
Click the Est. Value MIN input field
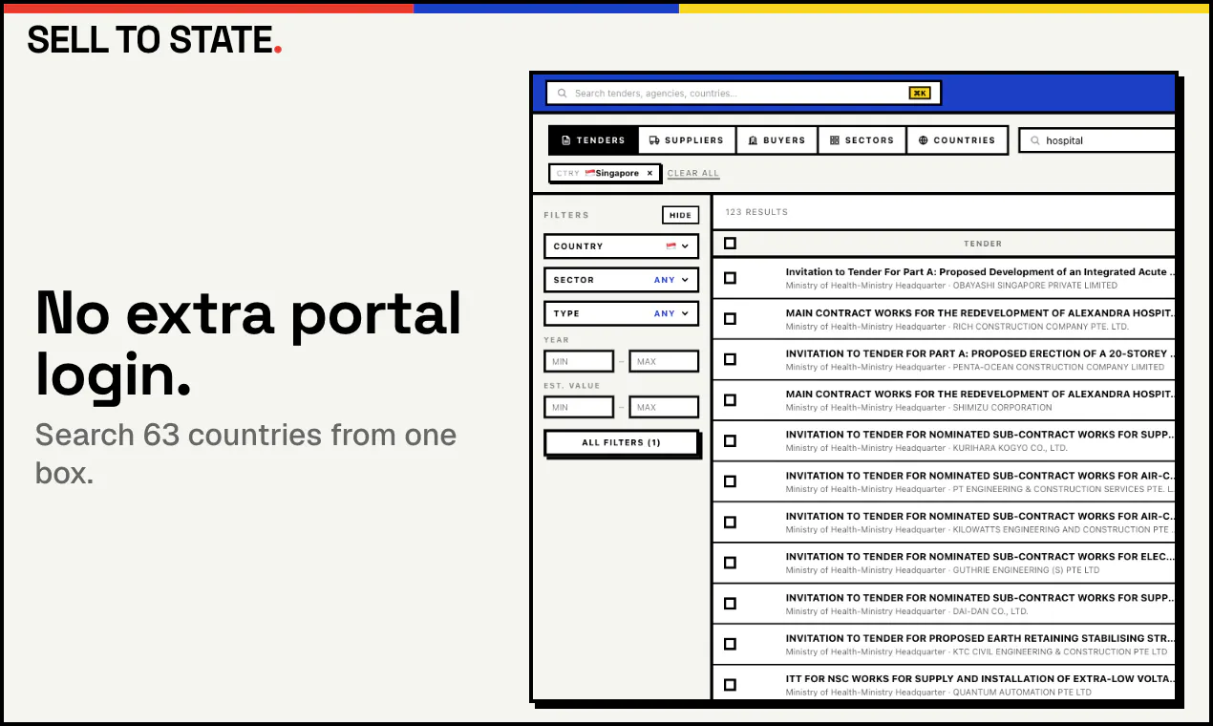click(x=579, y=407)
